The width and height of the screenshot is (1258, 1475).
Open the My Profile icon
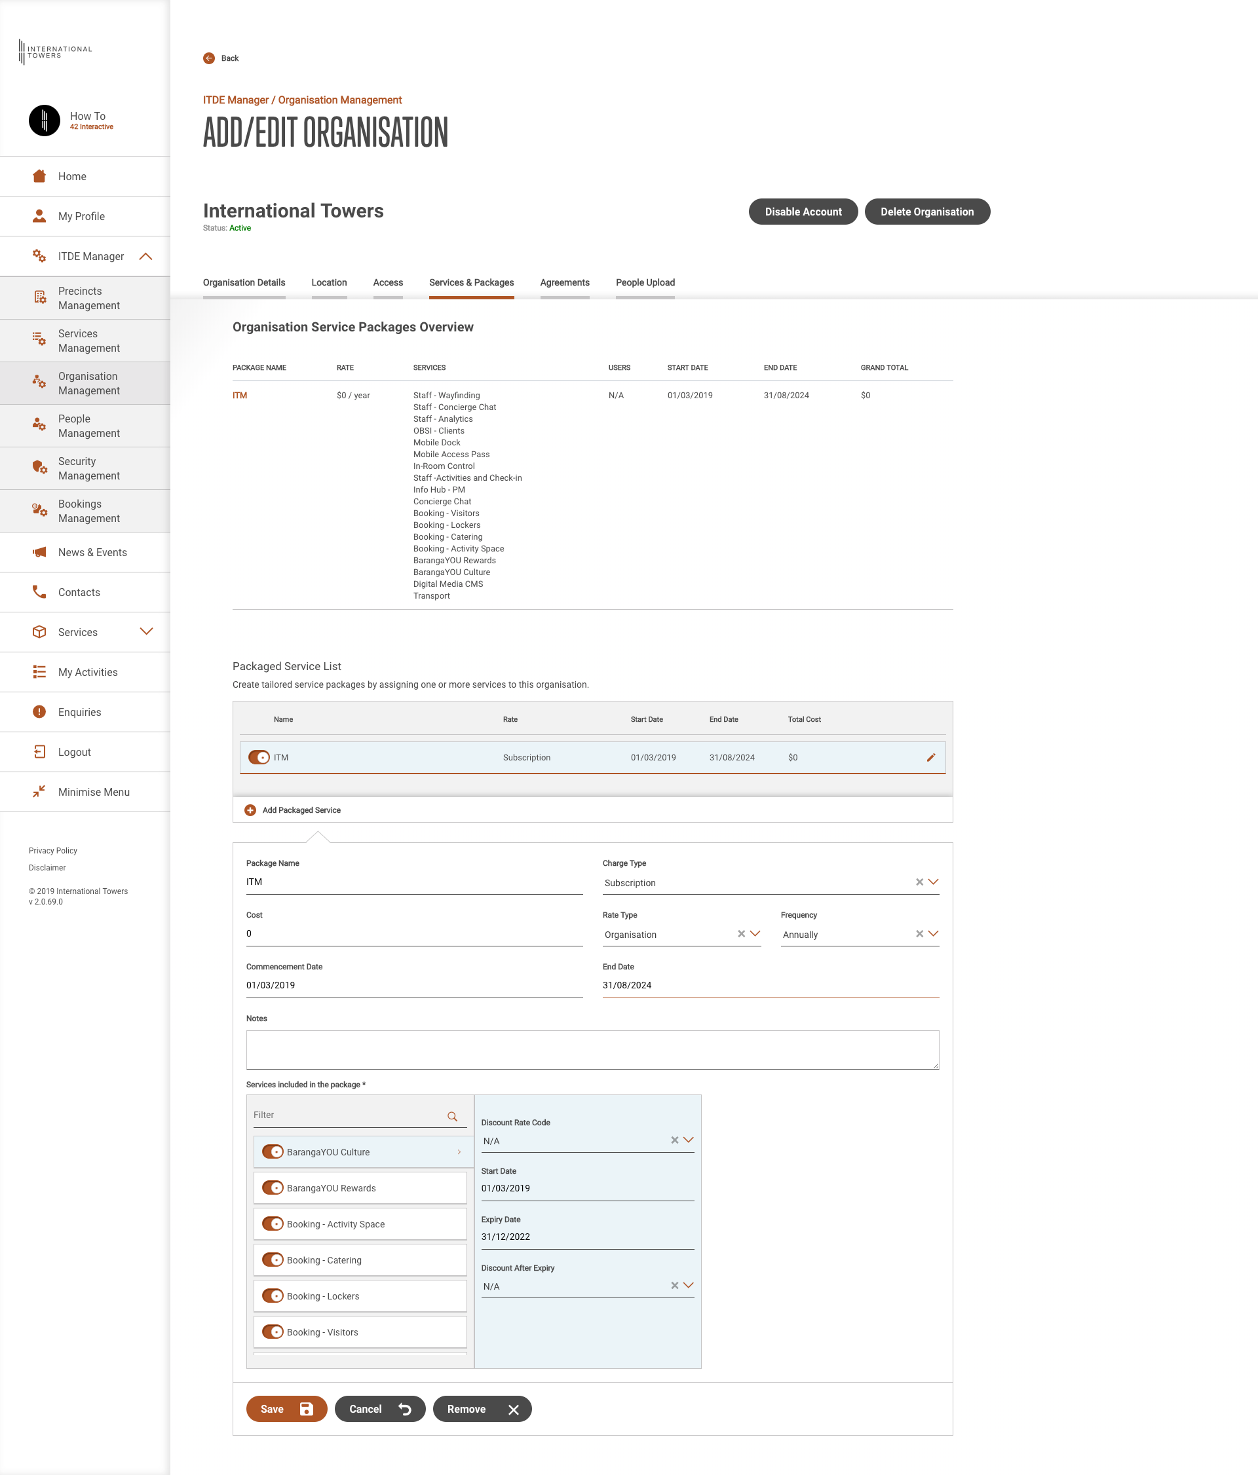(39, 215)
